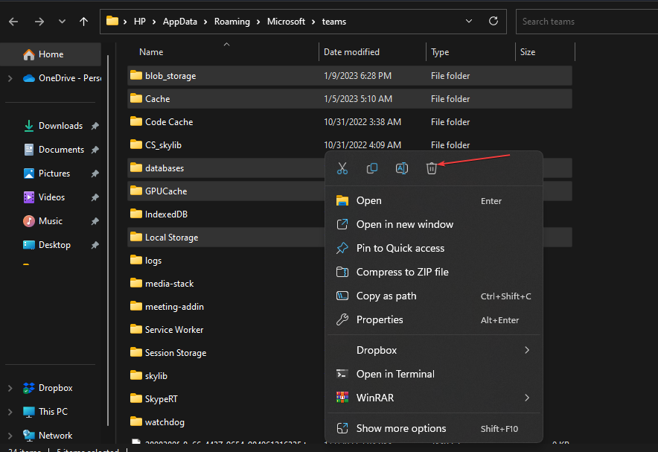The image size is (658, 452).
Task: Go back with the back arrow
Action: 13,22
